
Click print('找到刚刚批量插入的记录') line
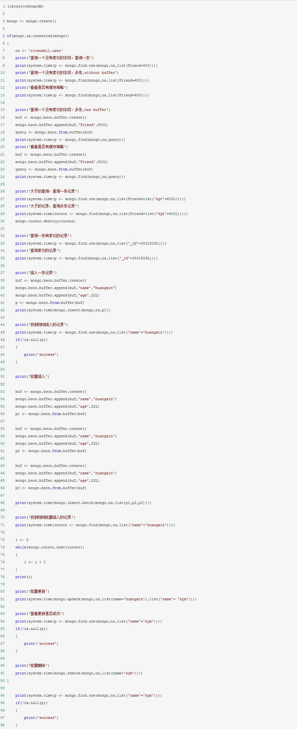coord(45,517)
